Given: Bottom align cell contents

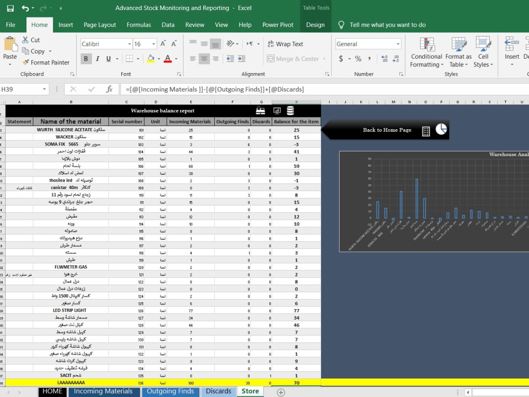Looking at the screenshot, I should click(215, 43).
